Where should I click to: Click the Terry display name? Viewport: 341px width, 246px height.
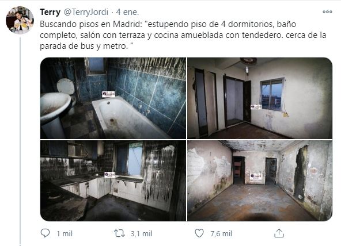50,12
